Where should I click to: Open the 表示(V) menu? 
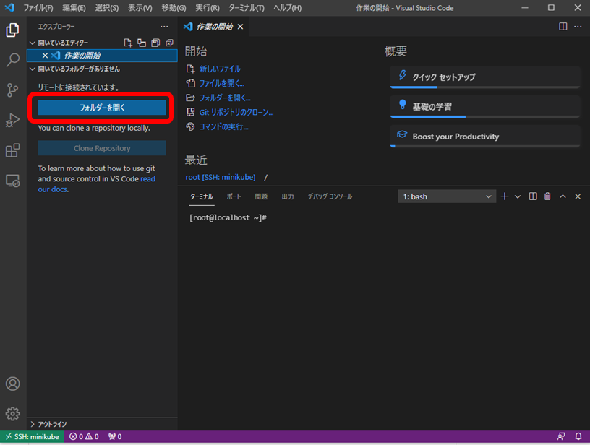pos(140,8)
